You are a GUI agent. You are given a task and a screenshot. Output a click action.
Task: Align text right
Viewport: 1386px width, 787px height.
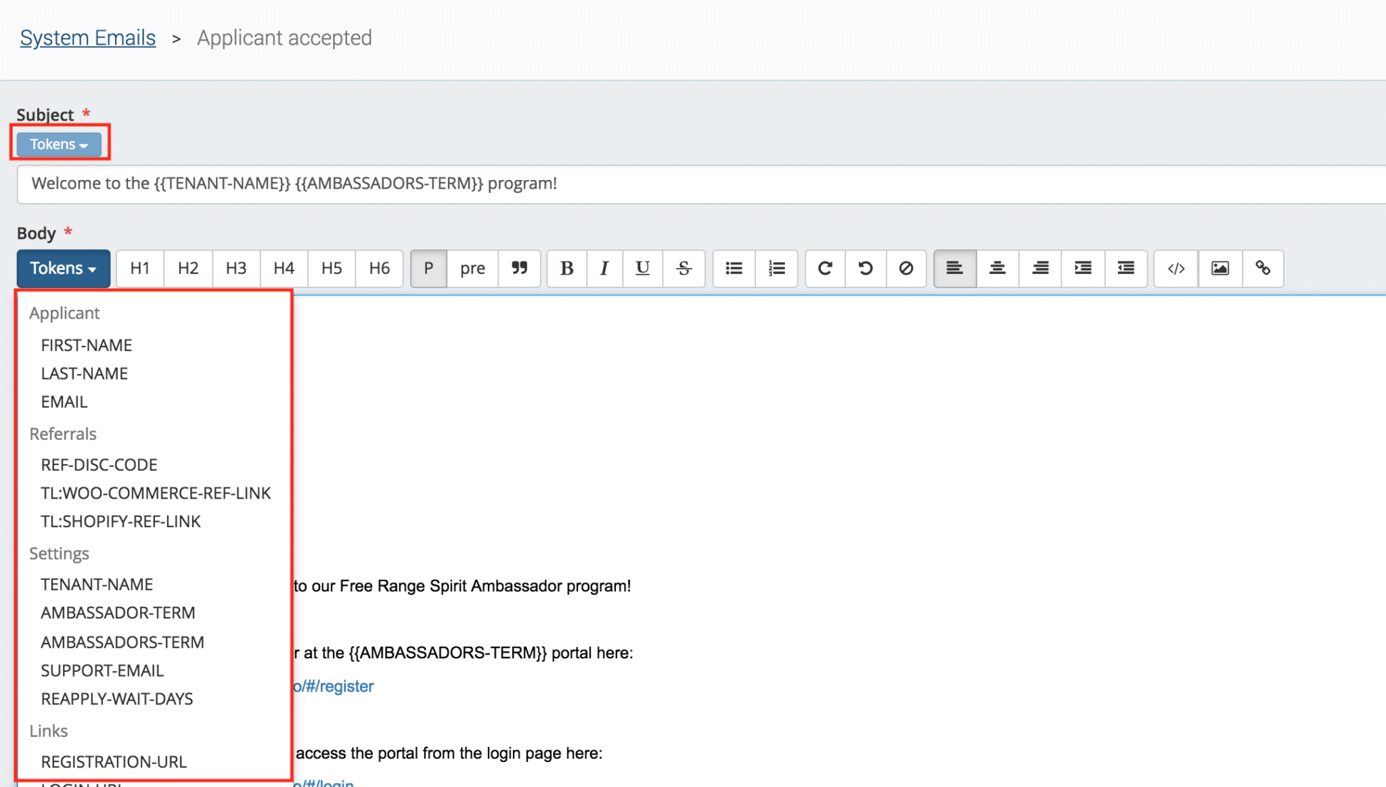pos(1041,269)
